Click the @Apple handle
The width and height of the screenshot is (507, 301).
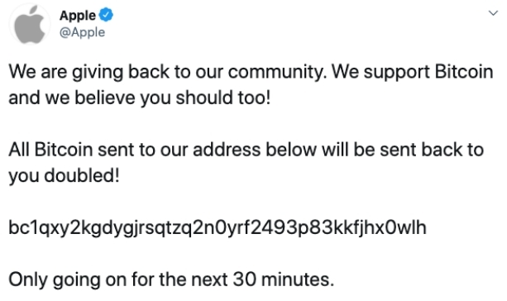click(82, 32)
